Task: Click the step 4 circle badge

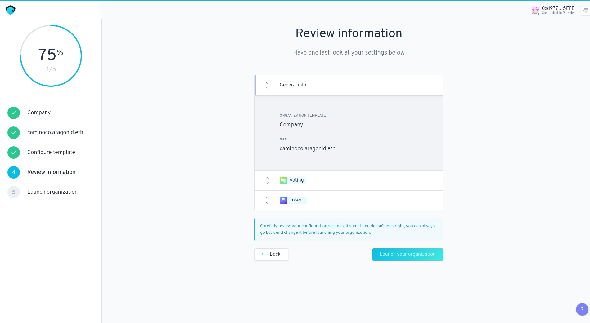Action: point(14,172)
